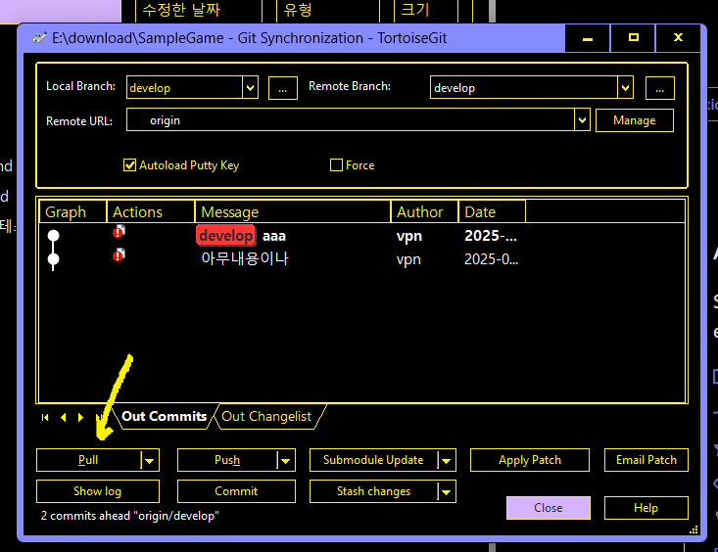Click the graph node of the 'aaa' commit
Viewport: 718px width, 552px height.
click(53, 235)
